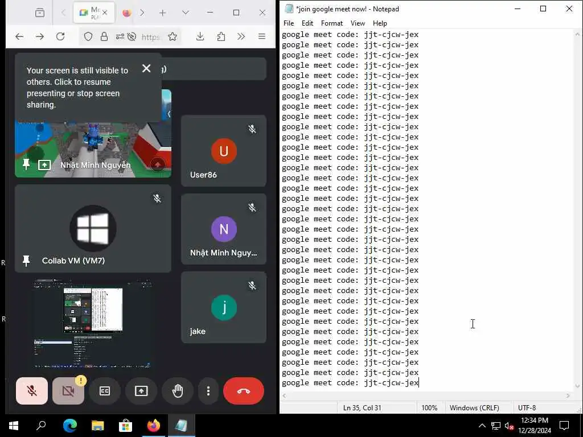Open Microsoft Store from taskbar
The image size is (583, 437).
point(126,426)
